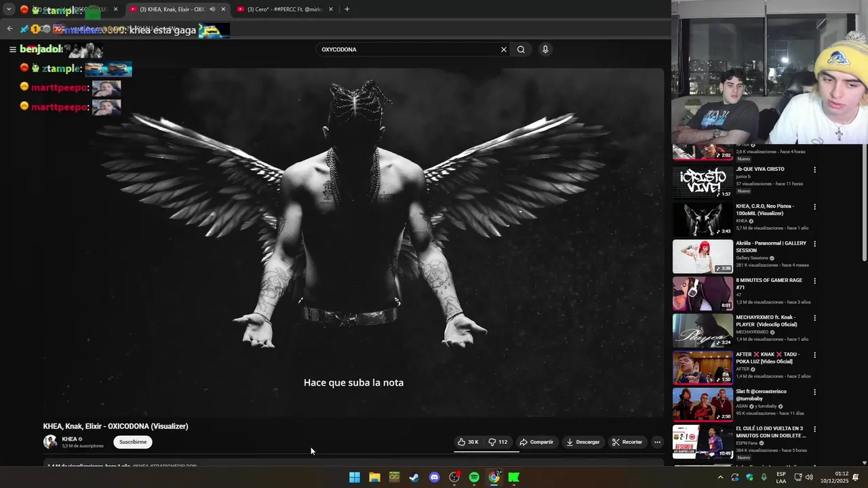Image resolution: width=868 pixels, height=488 pixels.
Task: Subscribe to KHEA with Suscribirme
Action: tap(133, 442)
